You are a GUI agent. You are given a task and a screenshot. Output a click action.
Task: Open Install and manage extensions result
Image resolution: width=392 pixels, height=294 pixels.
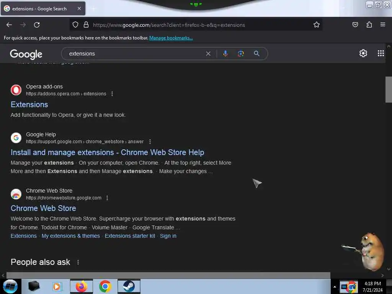point(107,152)
